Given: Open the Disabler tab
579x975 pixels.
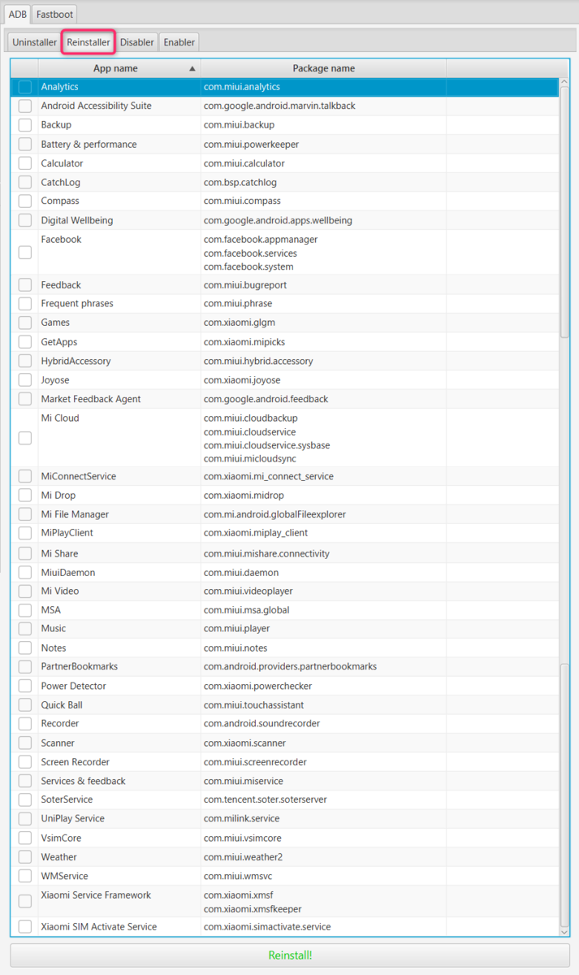Looking at the screenshot, I should click(136, 42).
